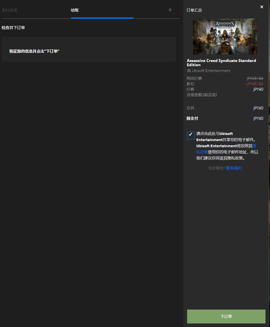Click the 含增值税(如适用) note
The width and height of the screenshot is (270, 327).
pos(202,95)
